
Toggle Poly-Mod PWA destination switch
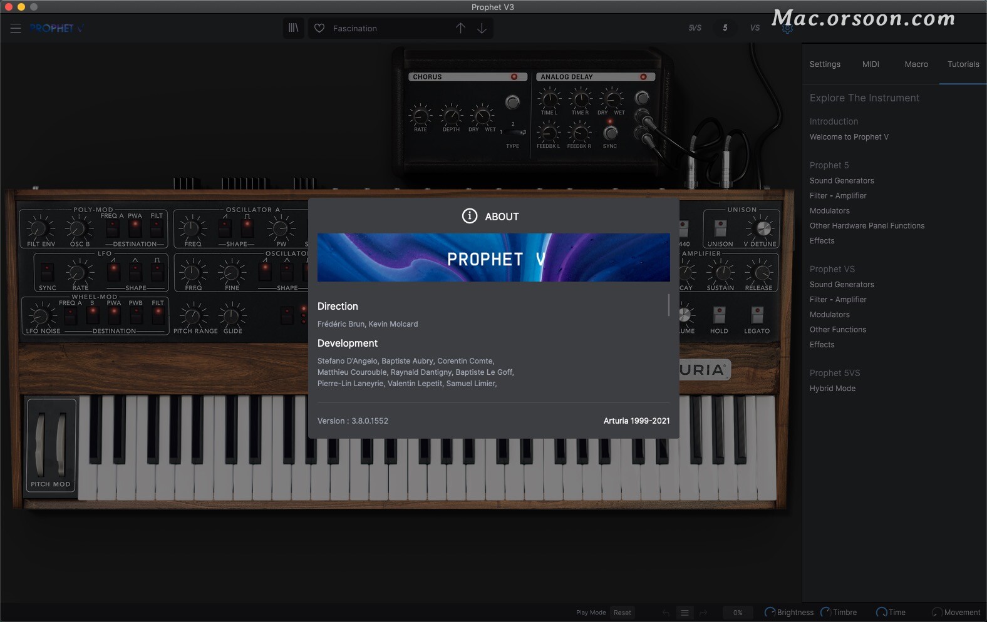coord(135,229)
